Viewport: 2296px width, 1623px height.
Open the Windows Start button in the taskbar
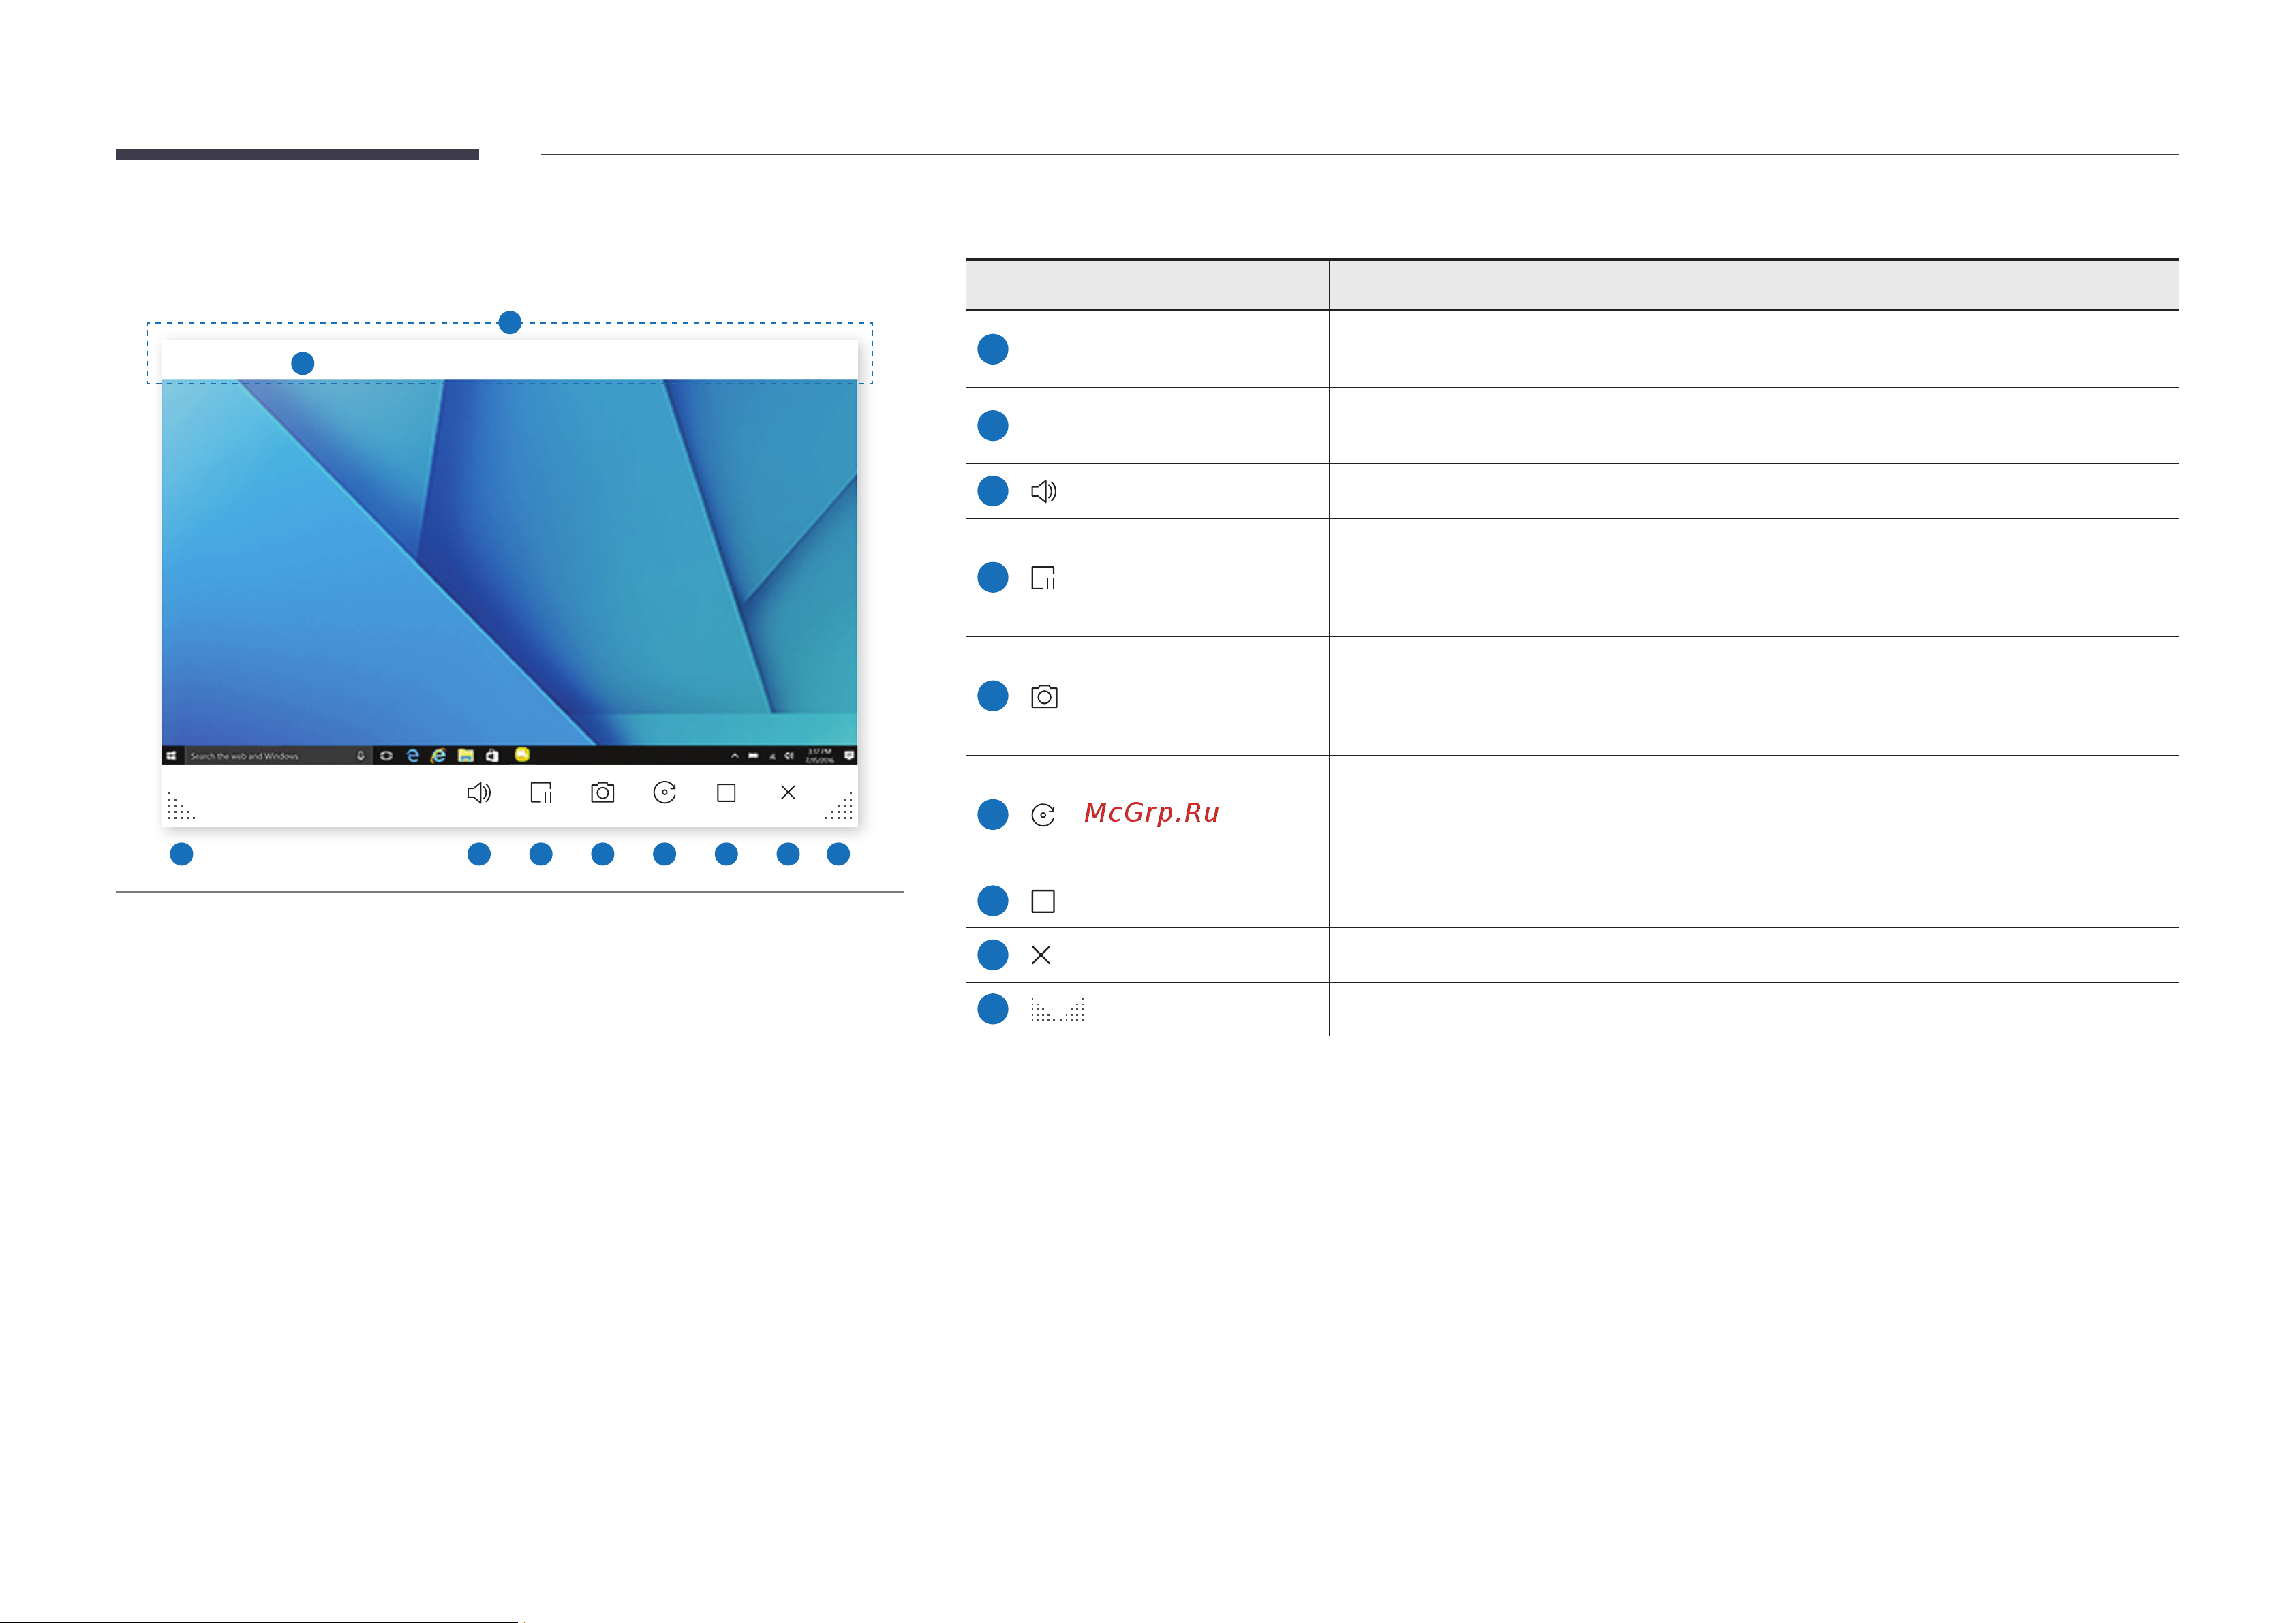[x=172, y=756]
